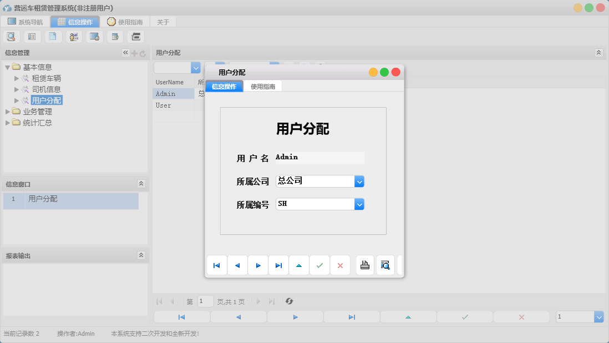Open the 所属编号 dropdown
Viewport: 609px width, 343px height.
[359, 204]
